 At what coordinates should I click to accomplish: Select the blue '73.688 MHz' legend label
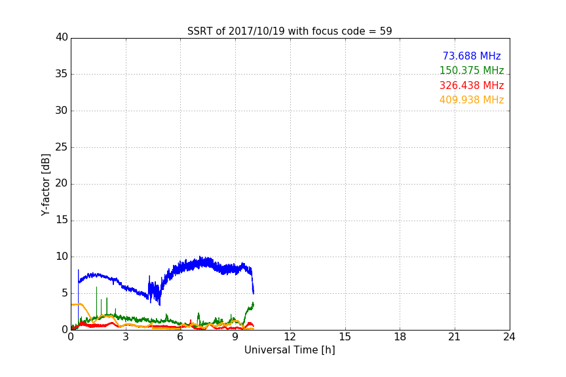472,56
